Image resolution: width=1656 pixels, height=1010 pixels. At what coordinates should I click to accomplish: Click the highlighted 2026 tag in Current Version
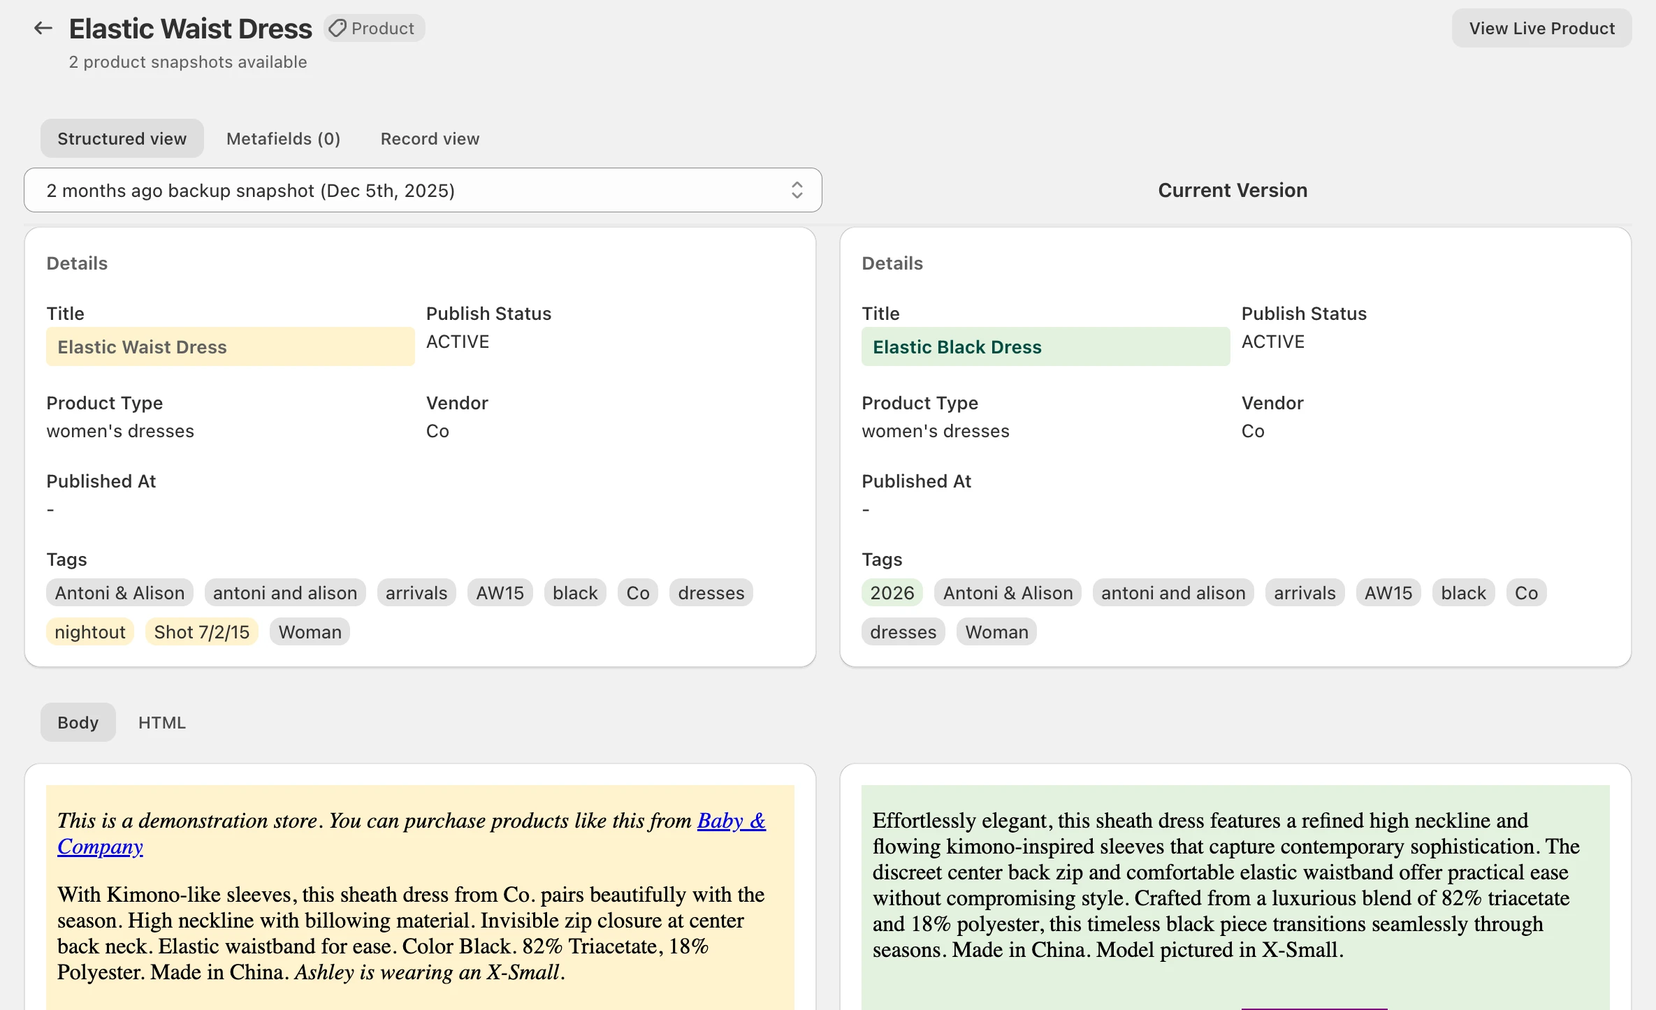click(892, 592)
